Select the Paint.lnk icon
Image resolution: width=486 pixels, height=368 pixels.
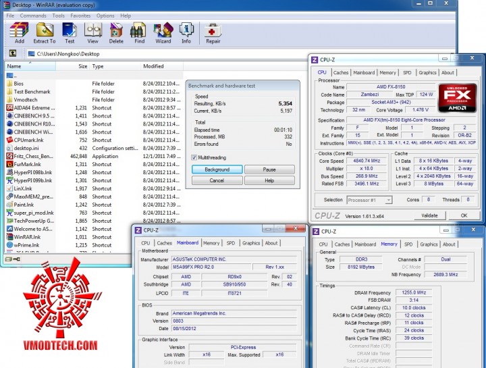tap(9, 205)
